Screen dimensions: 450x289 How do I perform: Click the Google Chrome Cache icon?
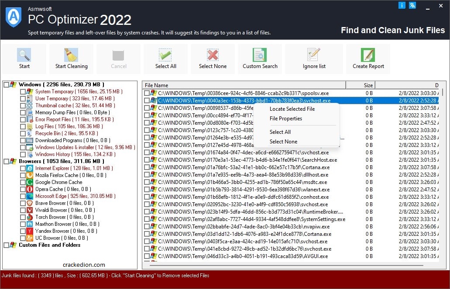click(x=30, y=182)
